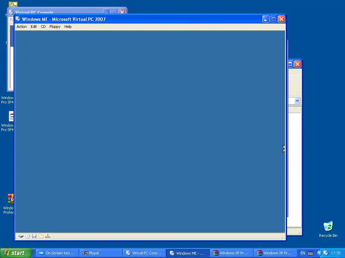Switch to Virtual PC Console taskbar button
Image resolution: width=345 pixels, height=258 pixels.
[144, 253]
